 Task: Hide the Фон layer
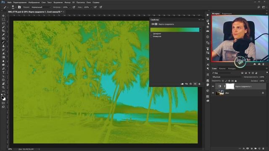pos(213,93)
